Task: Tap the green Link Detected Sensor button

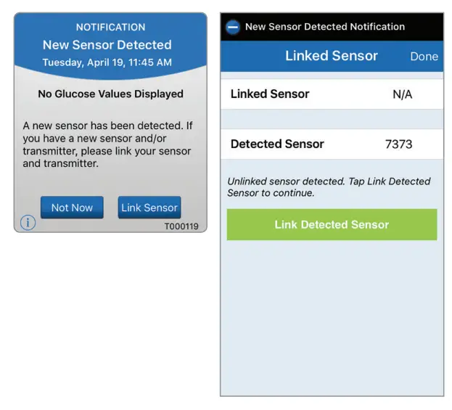Action: (x=332, y=225)
